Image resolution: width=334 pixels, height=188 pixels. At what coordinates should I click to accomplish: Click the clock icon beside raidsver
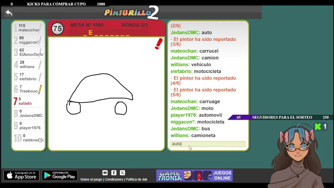pos(40,140)
